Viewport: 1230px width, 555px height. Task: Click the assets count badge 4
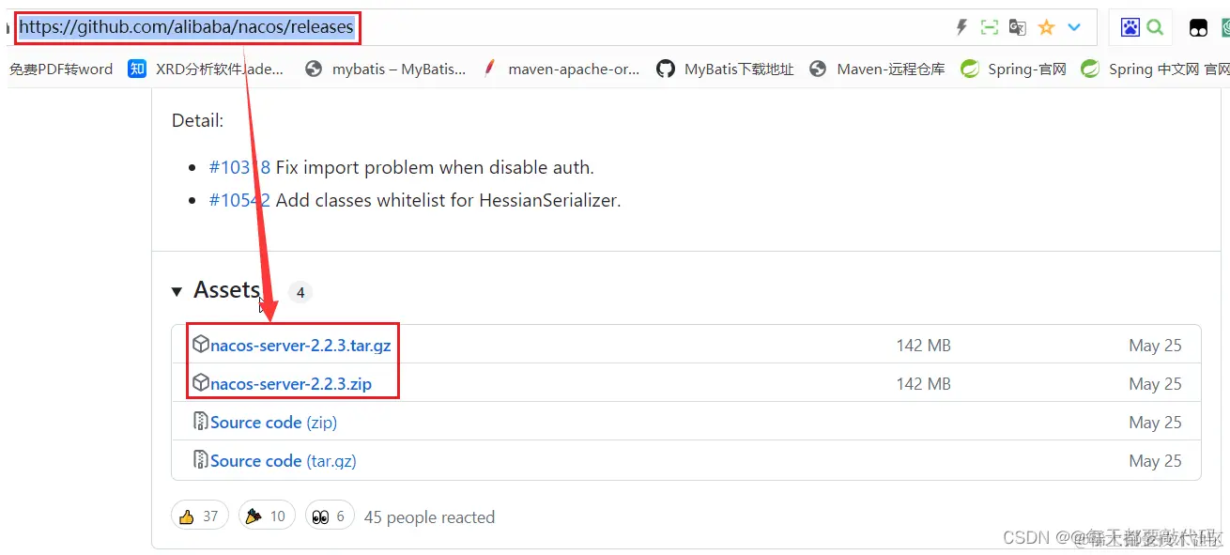[300, 292]
